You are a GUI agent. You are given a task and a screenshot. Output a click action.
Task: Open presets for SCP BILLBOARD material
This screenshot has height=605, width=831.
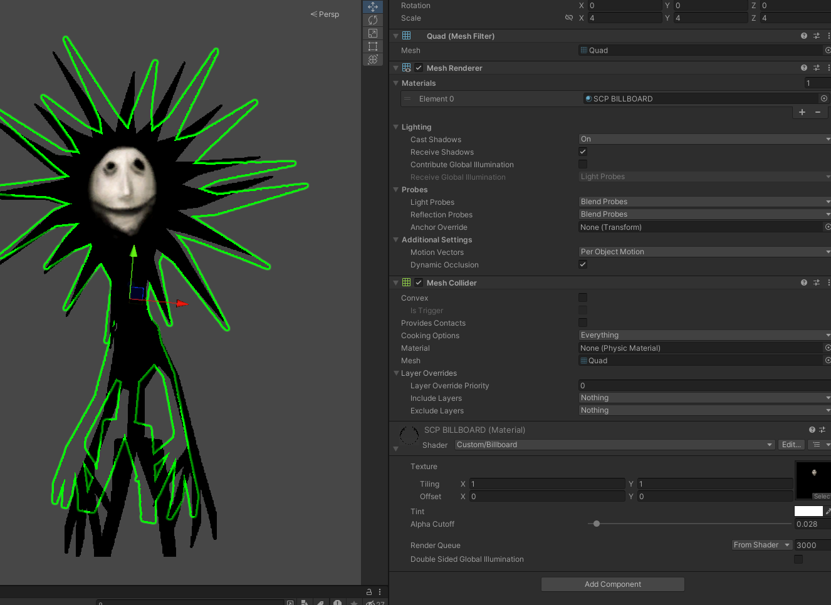[822, 430]
